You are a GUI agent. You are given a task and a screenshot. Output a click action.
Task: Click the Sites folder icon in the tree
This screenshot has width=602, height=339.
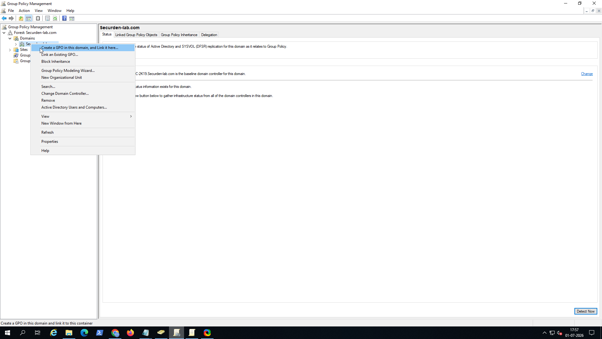(x=16, y=50)
